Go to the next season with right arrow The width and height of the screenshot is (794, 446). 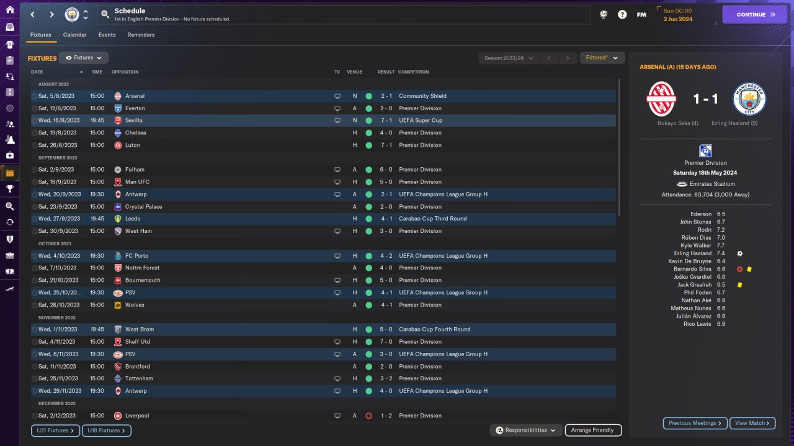point(567,58)
